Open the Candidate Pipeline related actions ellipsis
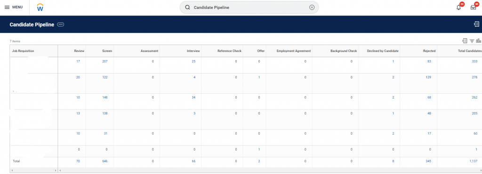Viewport: 482px width, 174px height. click(x=61, y=24)
